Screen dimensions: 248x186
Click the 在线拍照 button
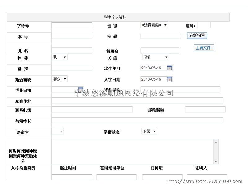[x=197, y=35]
